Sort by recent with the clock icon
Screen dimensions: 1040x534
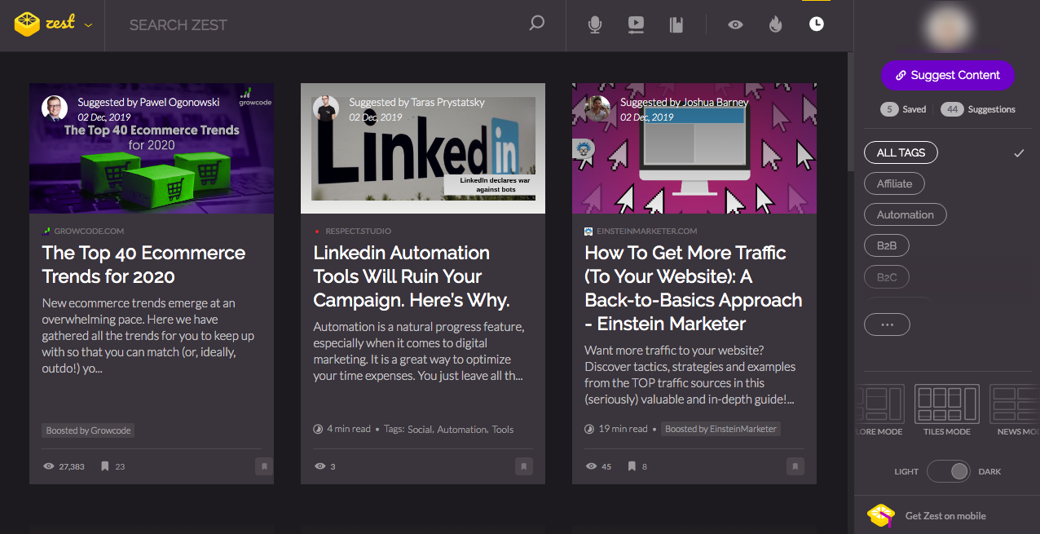816,24
